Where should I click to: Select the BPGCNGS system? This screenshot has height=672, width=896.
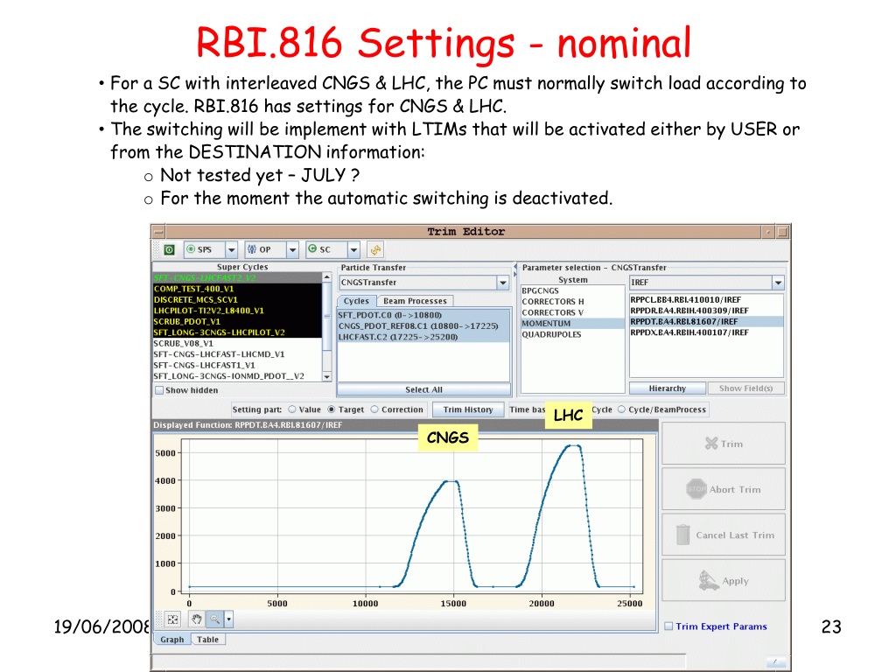(572, 290)
